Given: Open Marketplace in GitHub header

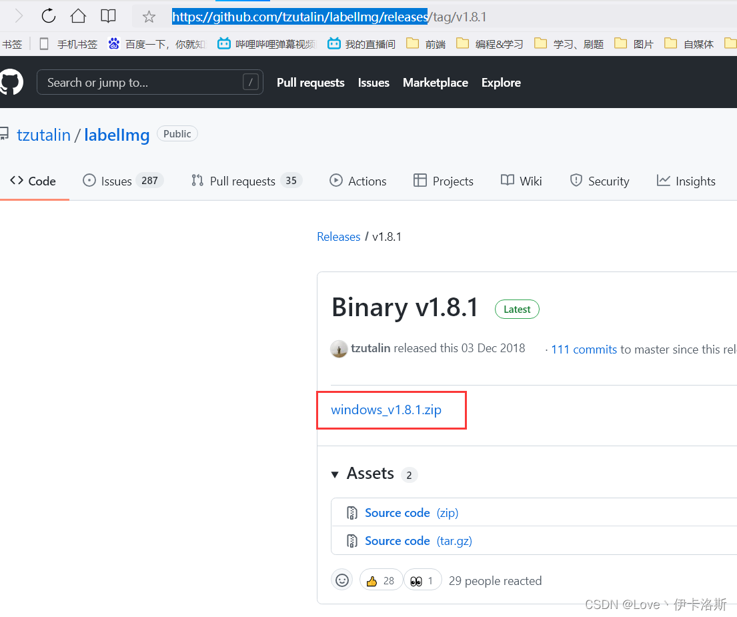Looking at the screenshot, I should (x=436, y=83).
